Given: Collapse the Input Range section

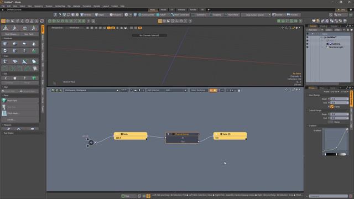Looking at the screenshot, I should point(308,95).
